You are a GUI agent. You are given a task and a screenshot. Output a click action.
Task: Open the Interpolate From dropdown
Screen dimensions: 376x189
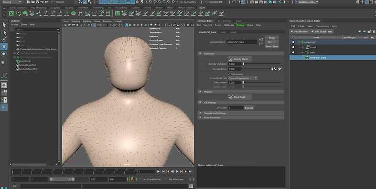coord(243,78)
